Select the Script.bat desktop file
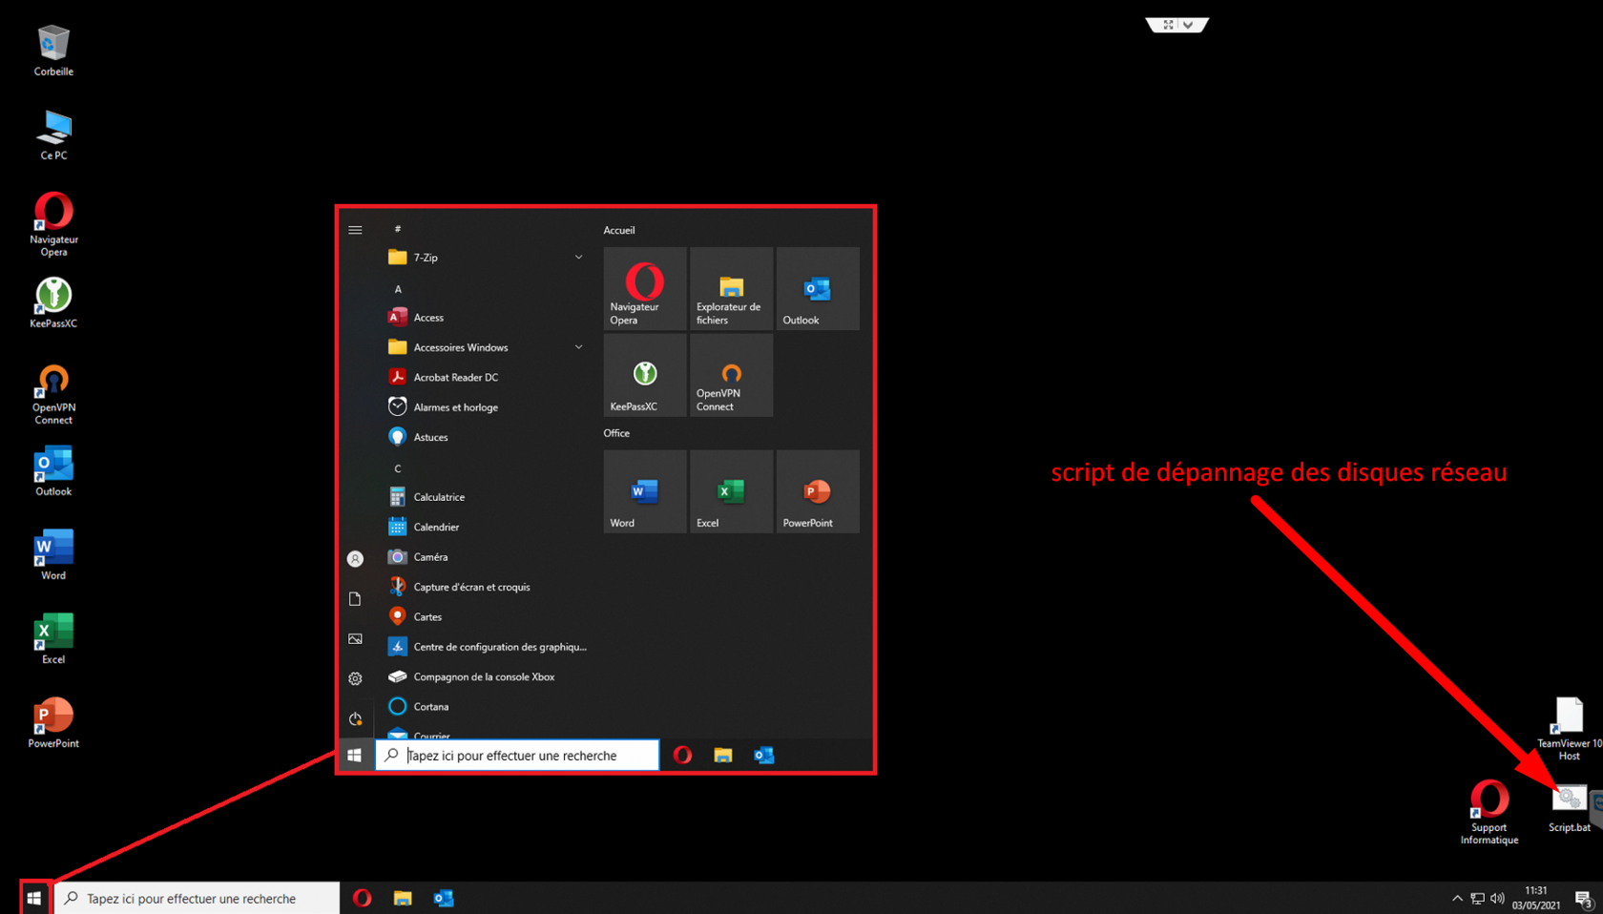The width and height of the screenshot is (1603, 914). (x=1570, y=808)
